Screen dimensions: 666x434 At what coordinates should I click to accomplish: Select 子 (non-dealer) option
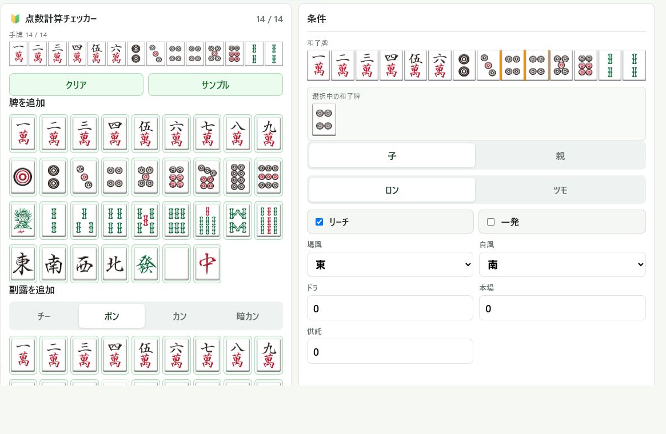point(392,156)
